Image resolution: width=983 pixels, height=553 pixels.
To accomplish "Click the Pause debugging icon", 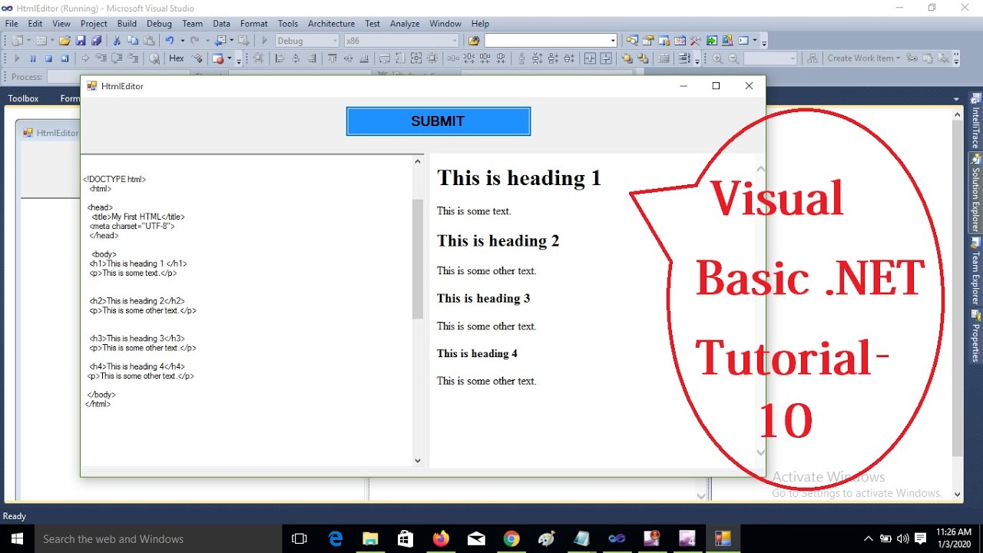I will coord(33,58).
